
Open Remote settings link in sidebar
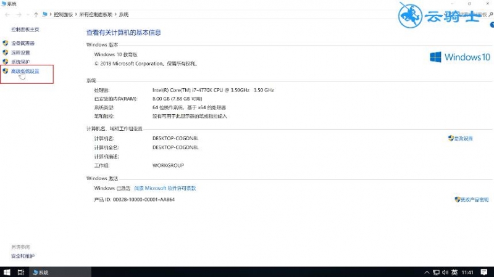click(20, 52)
